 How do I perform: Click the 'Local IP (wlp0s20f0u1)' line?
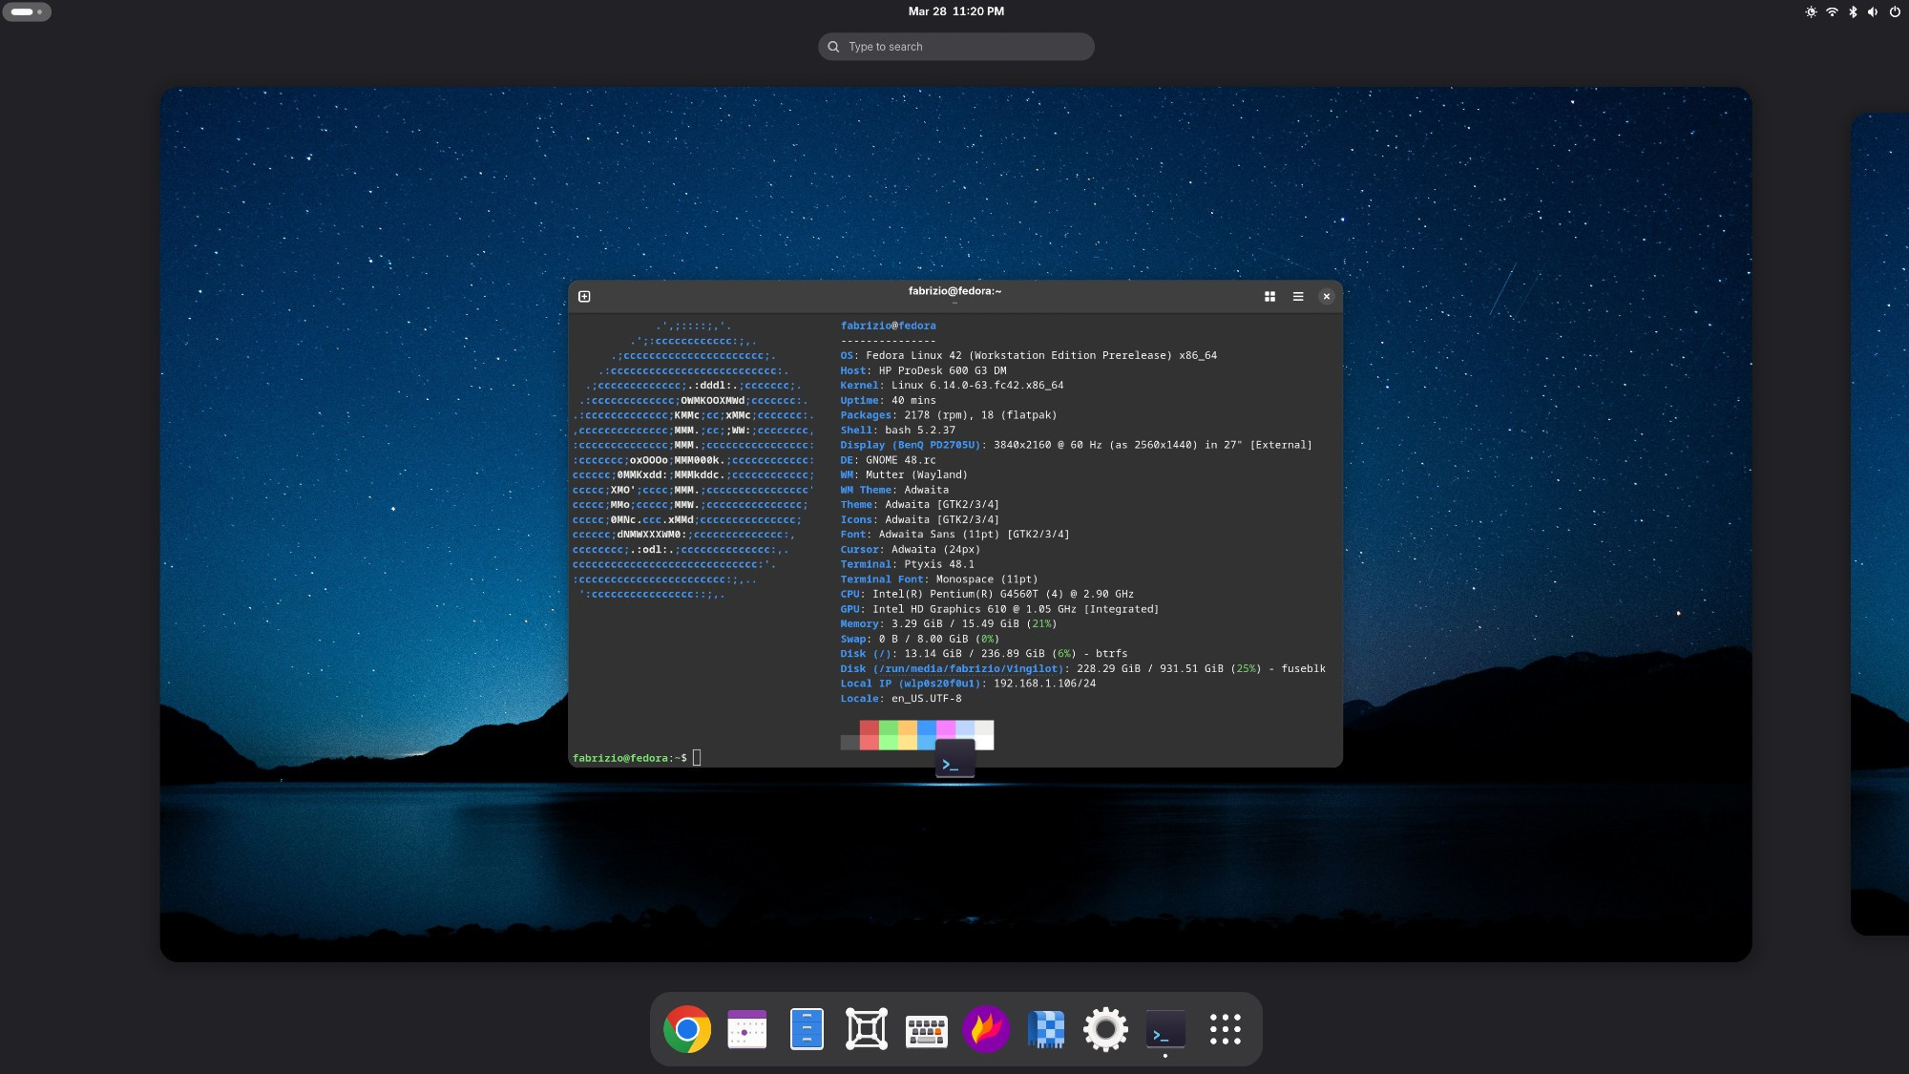coord(968,684)
